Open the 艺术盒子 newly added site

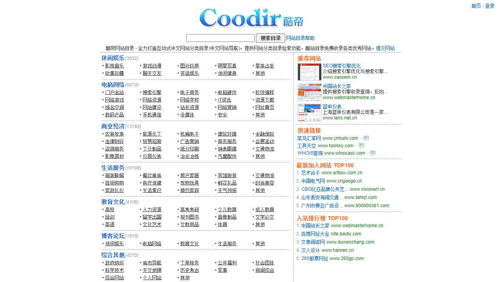point(310,173)
